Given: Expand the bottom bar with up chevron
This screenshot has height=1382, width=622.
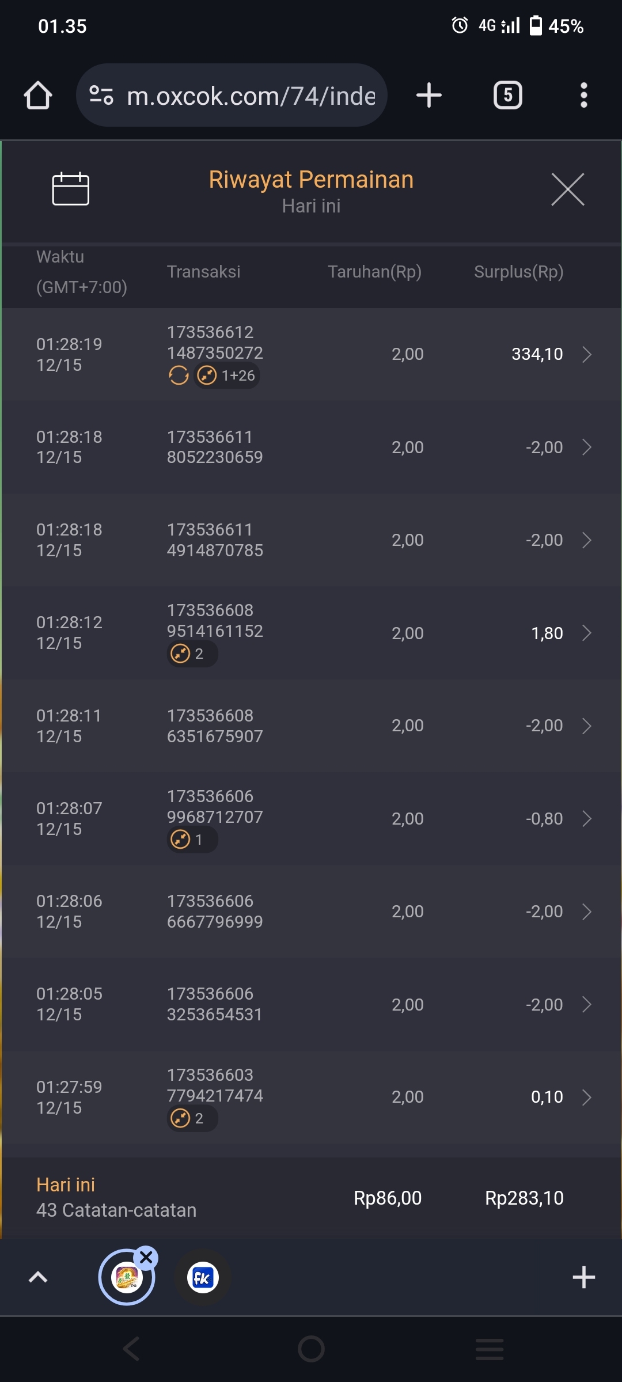Looking at the screenshot, I should coord(38,1277).
